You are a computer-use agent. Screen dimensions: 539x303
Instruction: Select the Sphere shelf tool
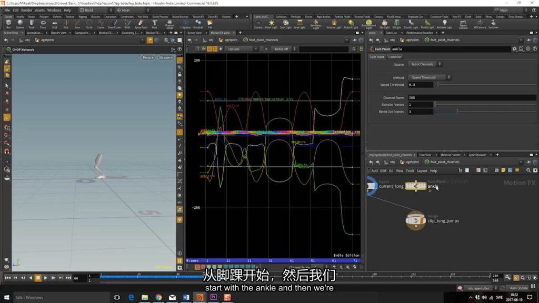(x=20, y=24)
